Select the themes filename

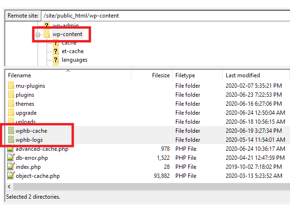tap(25, 104)
